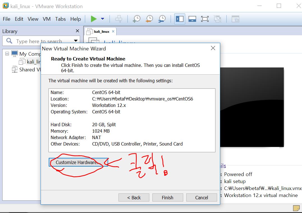The image size is (302, 213).
Task: Click Finish to create the virtual machine
Action: pos(168,197)
